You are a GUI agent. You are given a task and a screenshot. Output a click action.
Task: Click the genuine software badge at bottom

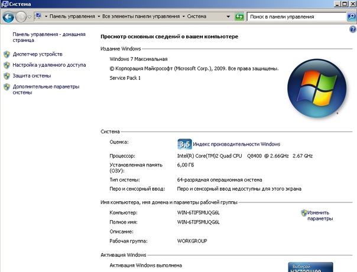coord(310,267)
